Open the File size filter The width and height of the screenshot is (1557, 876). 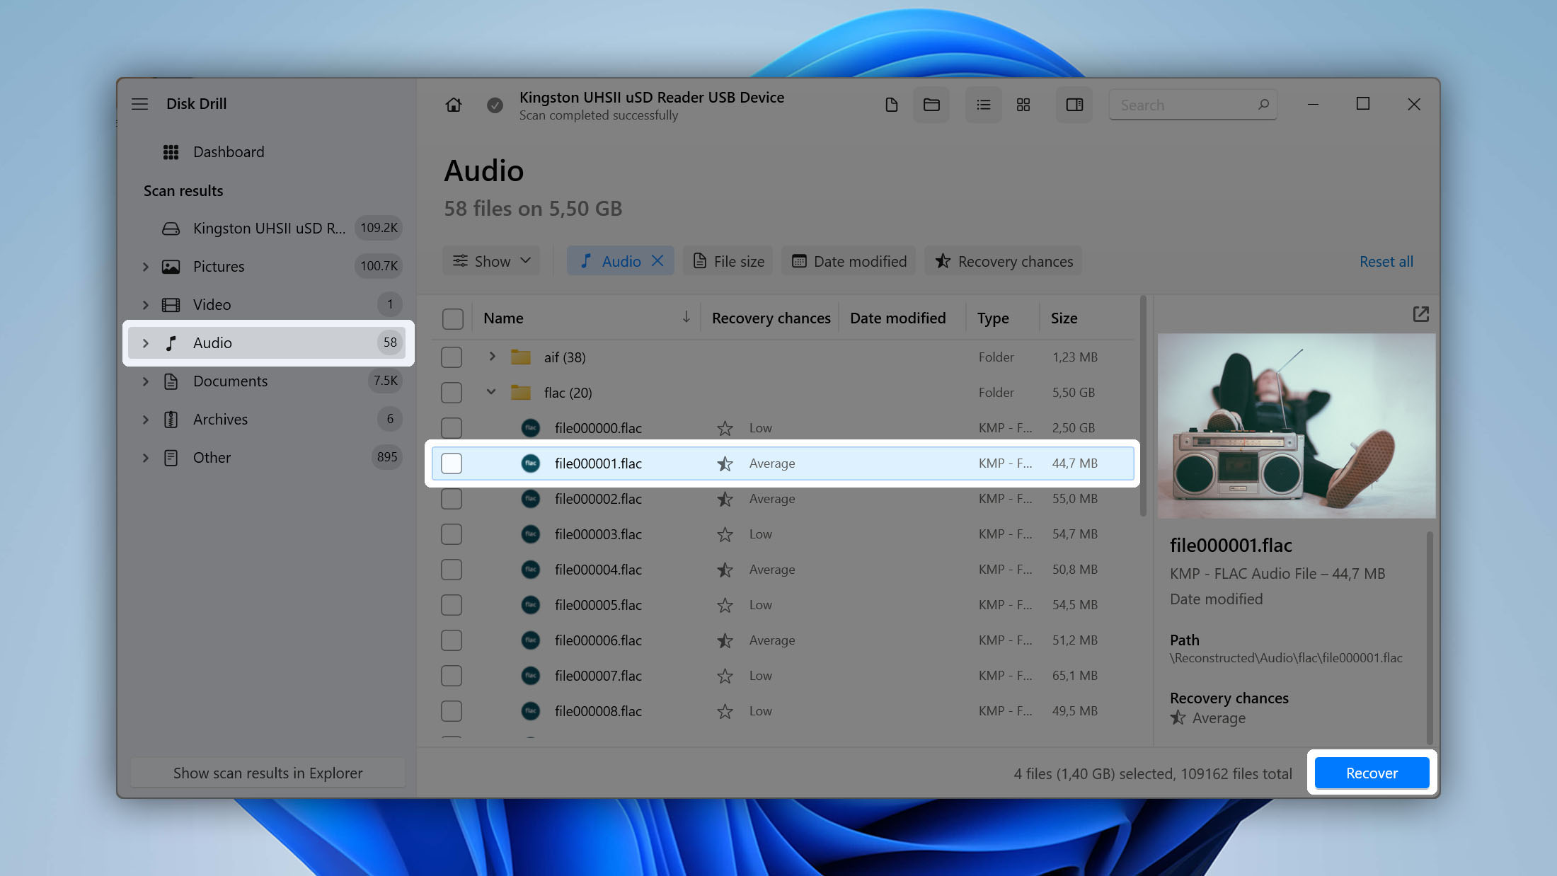pyautogui.click(x=728, y=261)
